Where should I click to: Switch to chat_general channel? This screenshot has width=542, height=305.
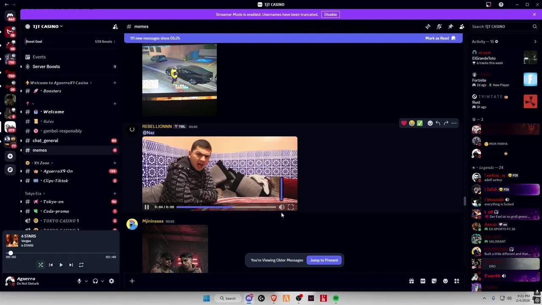click(70, 141)
